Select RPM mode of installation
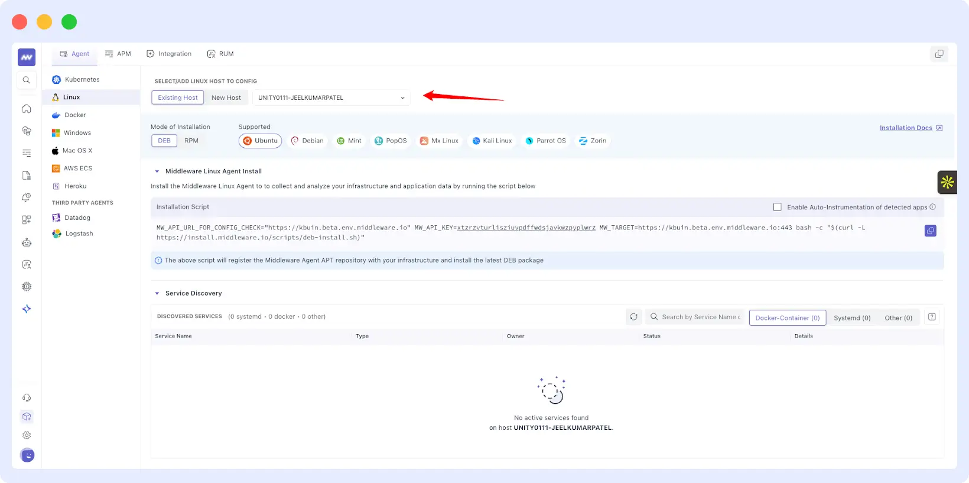This screenshot has height=483, width=969. coord(191,141)
